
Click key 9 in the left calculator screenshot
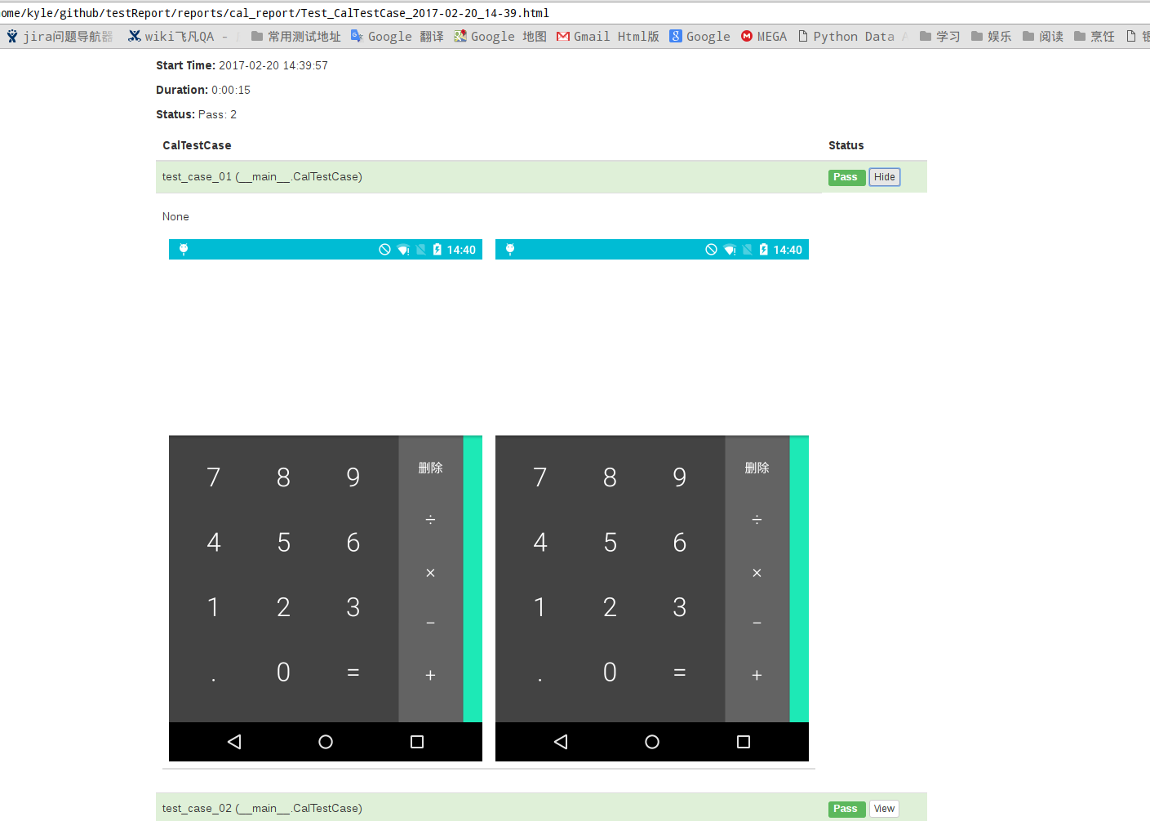click(353, 477)
